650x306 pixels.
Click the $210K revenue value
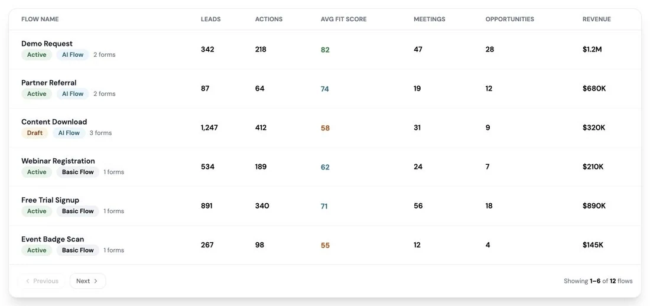(x=593, y=167)
